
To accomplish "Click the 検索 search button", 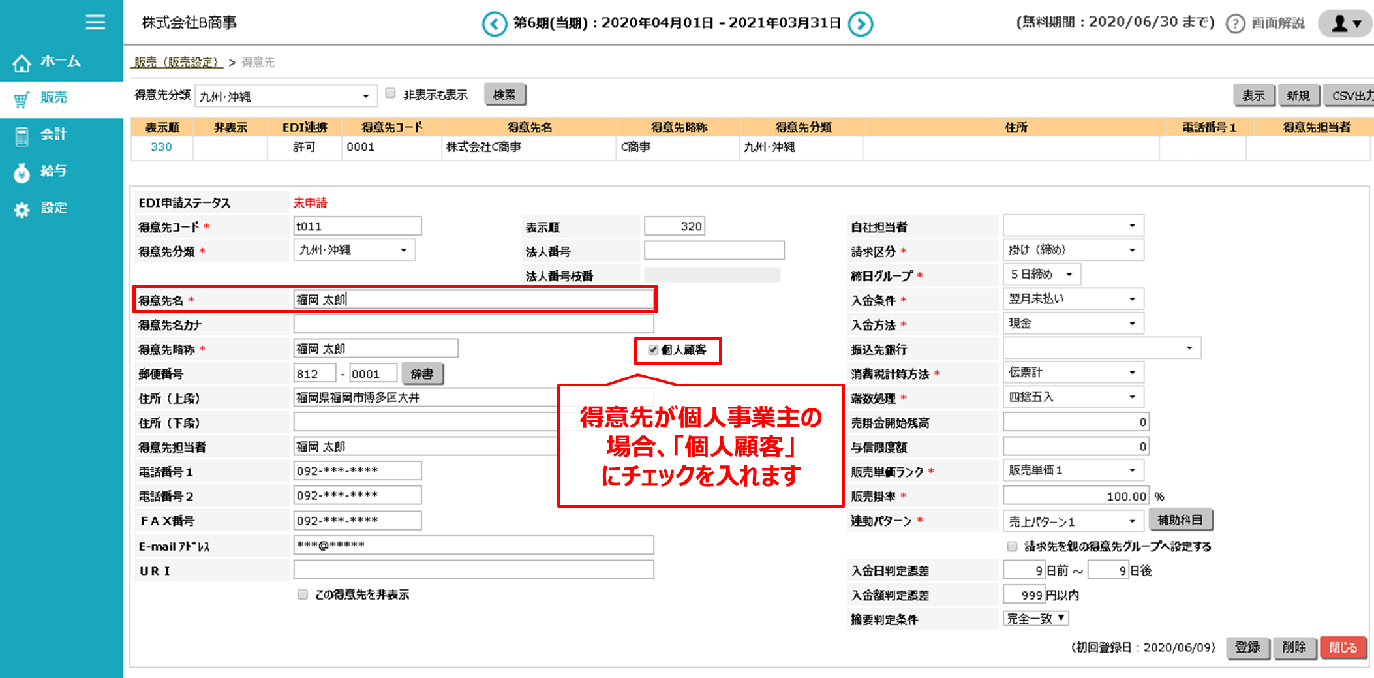I will [505, 93].
